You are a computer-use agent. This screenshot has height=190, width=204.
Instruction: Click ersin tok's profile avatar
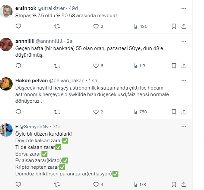(7, 12)
